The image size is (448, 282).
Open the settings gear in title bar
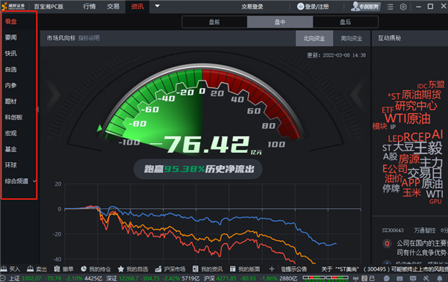pos(403,7)
